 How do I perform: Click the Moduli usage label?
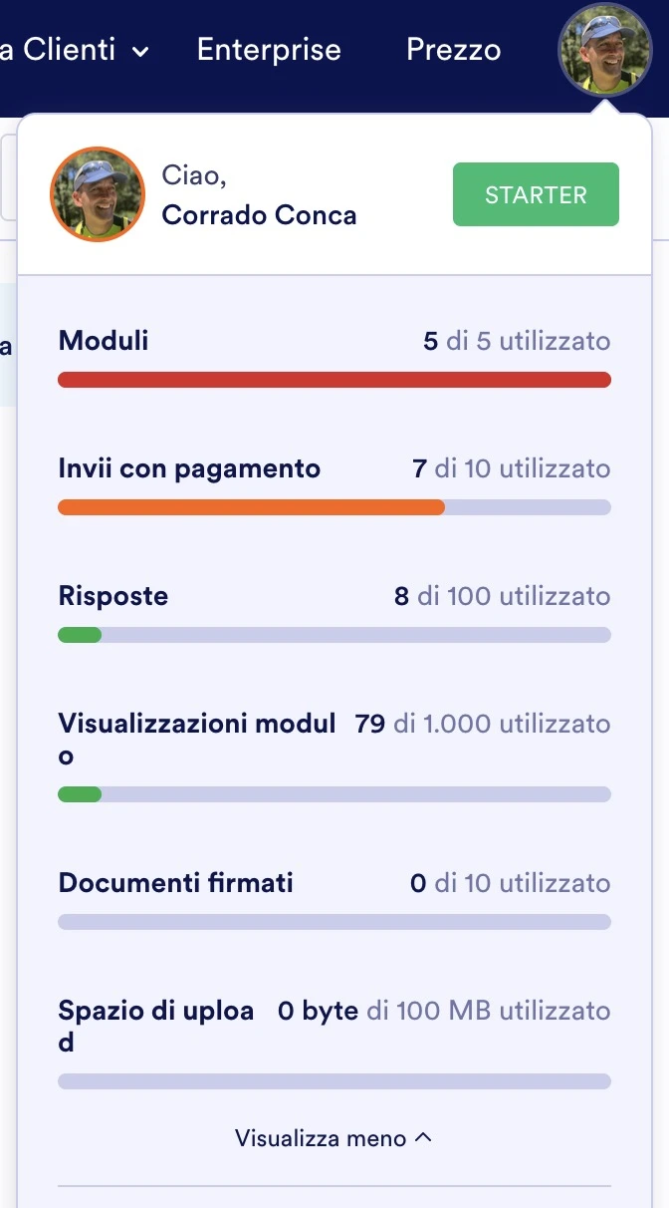pos(104,340)
